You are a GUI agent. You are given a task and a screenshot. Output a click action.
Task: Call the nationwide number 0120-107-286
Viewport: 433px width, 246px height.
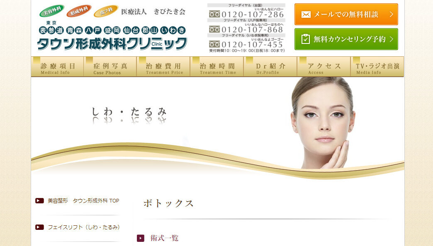(x=246, y=14)
